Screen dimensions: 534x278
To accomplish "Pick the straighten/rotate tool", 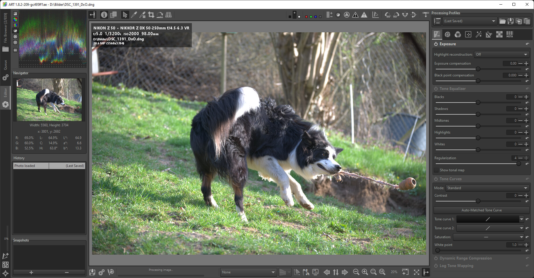I will tap(160, 15).
